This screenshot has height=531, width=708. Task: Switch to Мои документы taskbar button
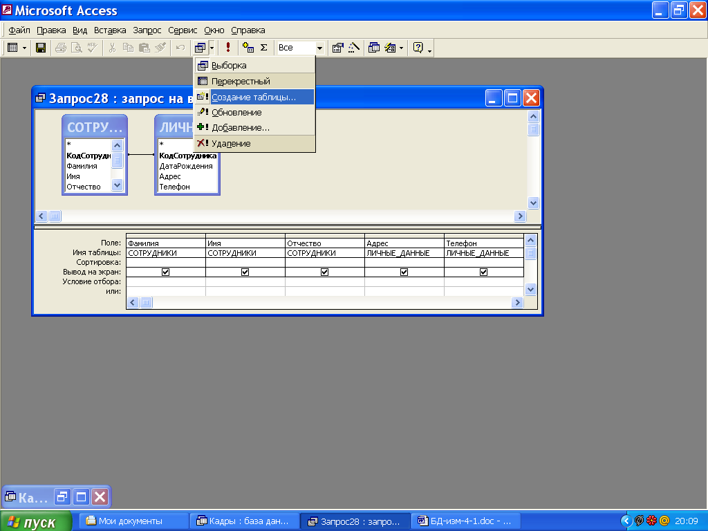tap(133, 521)
